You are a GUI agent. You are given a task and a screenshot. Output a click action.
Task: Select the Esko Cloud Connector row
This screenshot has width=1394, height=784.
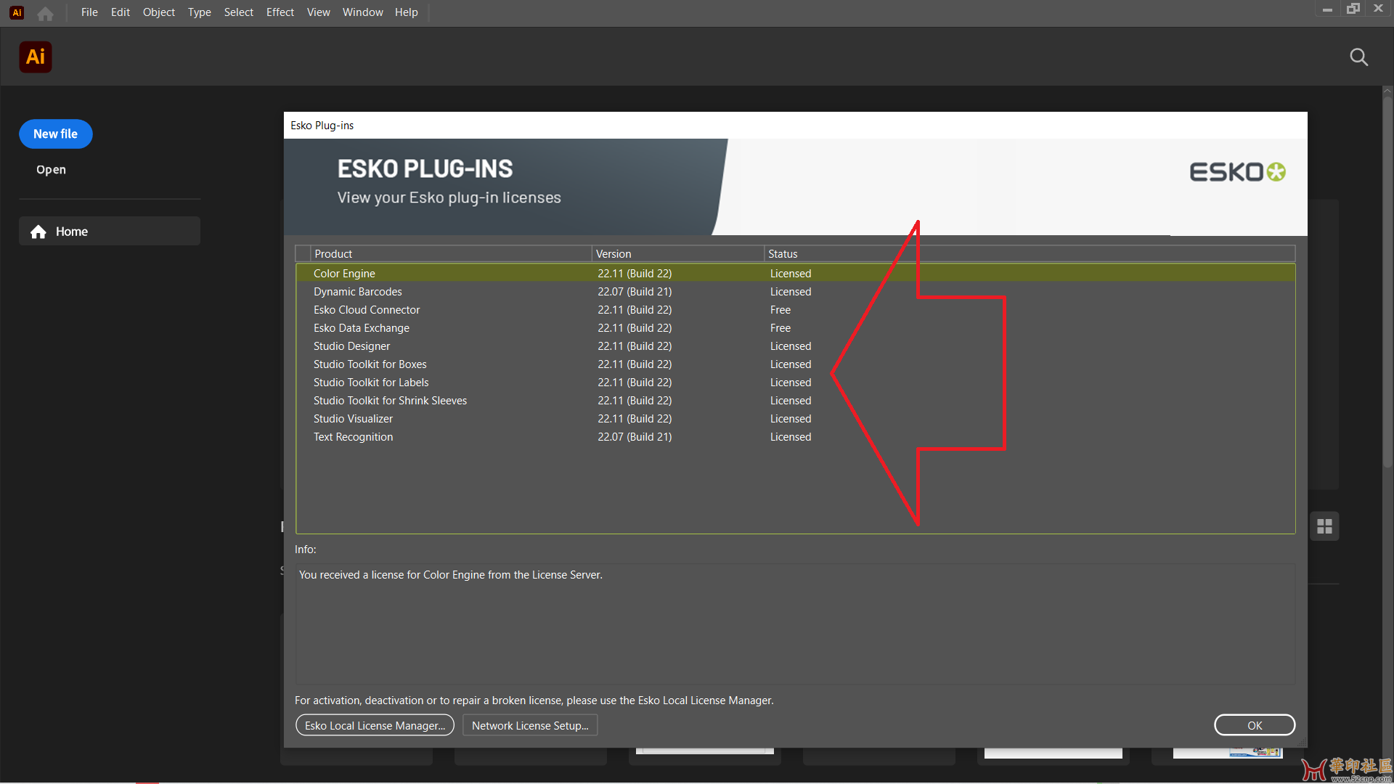tap(796, 310)
